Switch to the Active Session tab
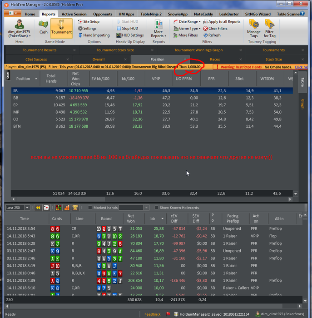Screen dimensions: 312x318 click(74, 14)
